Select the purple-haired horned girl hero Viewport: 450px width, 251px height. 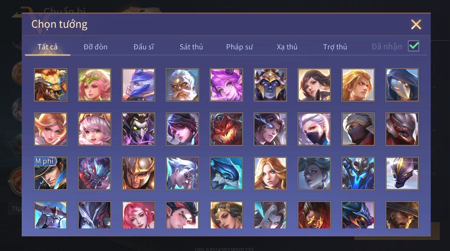click(226, 85)
